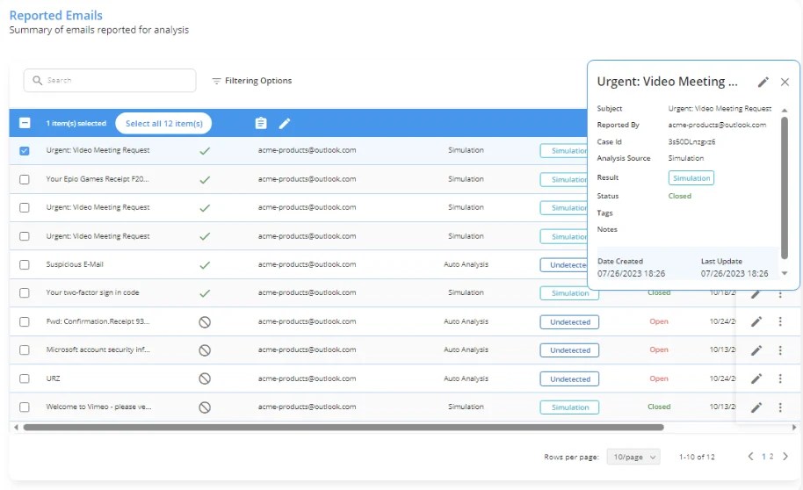
Task: Tick the Suspicious E-Mail row checkbox
Action: [x=24, y=264]
